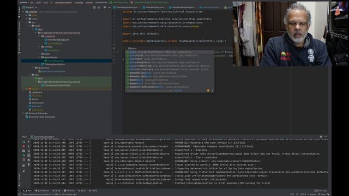349x196 pixels.
Task: Select QueryHints completion suggestion
Action: click(170, 56)
